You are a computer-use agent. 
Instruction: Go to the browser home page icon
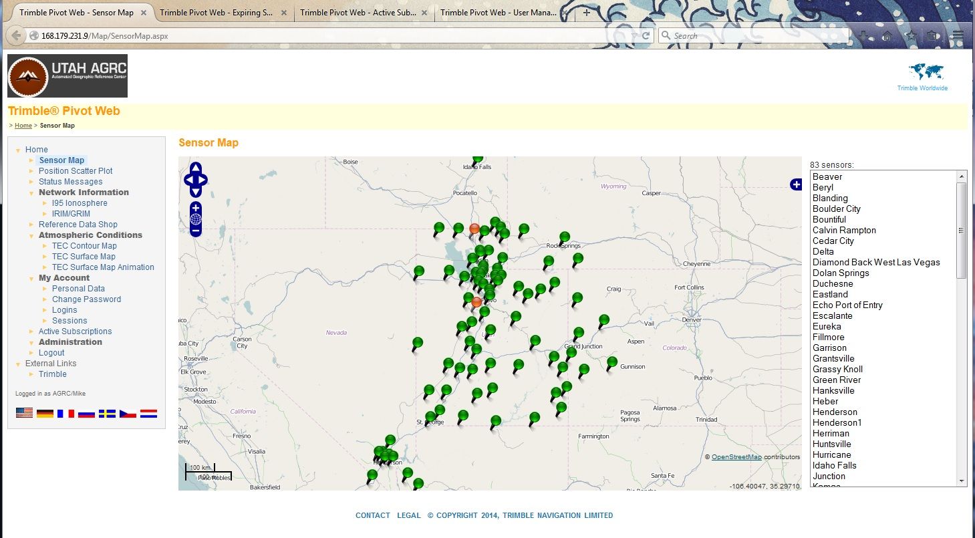coord(887,35)
